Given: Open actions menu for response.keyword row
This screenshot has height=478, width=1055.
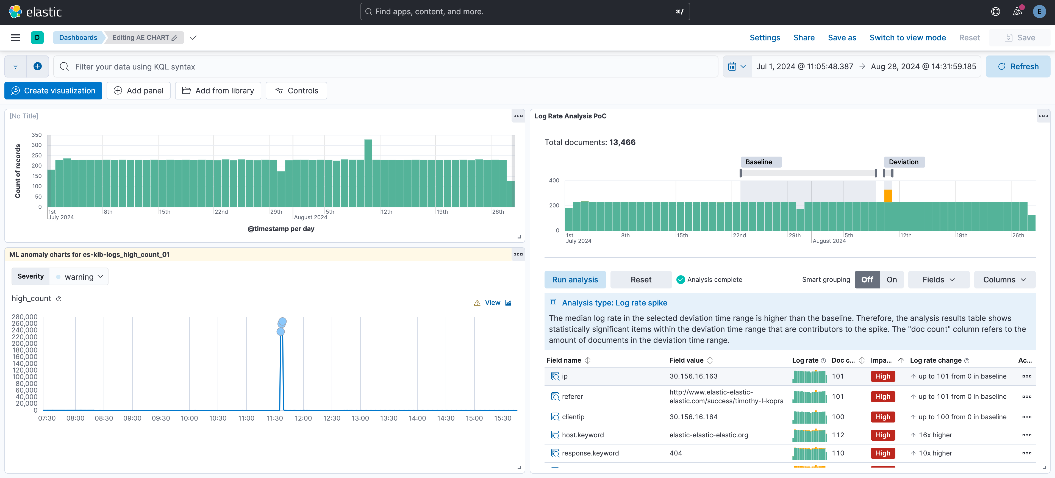Looking at the screenshot, I should tap(1027, 453).
